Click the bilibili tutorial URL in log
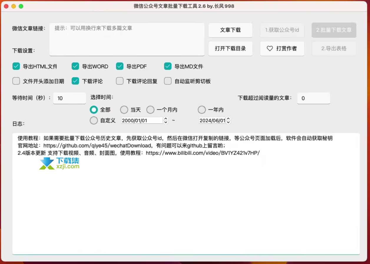This screenshot has width=370, height=264. [x=203, y=153]
